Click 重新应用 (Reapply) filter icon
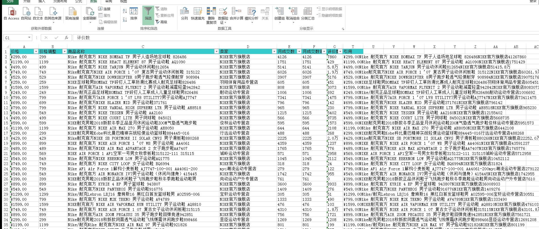The image size is (539, 229). pyautogui.click(x=165, y=16)
